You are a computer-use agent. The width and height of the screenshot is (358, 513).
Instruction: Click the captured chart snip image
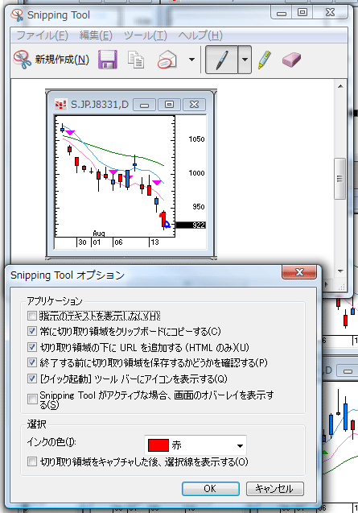coord(131,174)
